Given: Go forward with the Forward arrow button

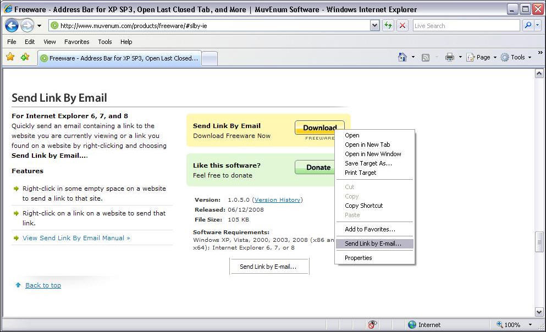Looking at the screenshot, I should click(x=27, y=25).
